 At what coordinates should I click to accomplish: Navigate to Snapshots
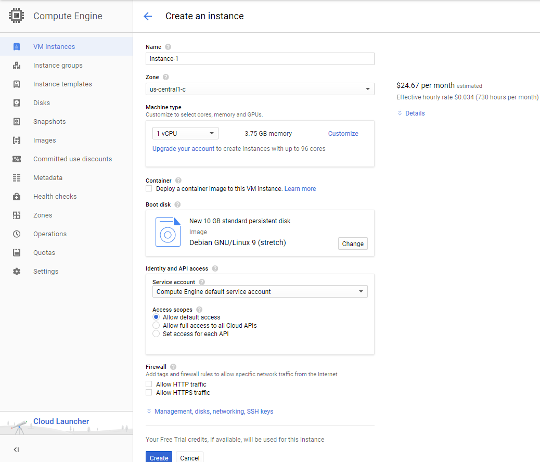click(x=49, y=122)
